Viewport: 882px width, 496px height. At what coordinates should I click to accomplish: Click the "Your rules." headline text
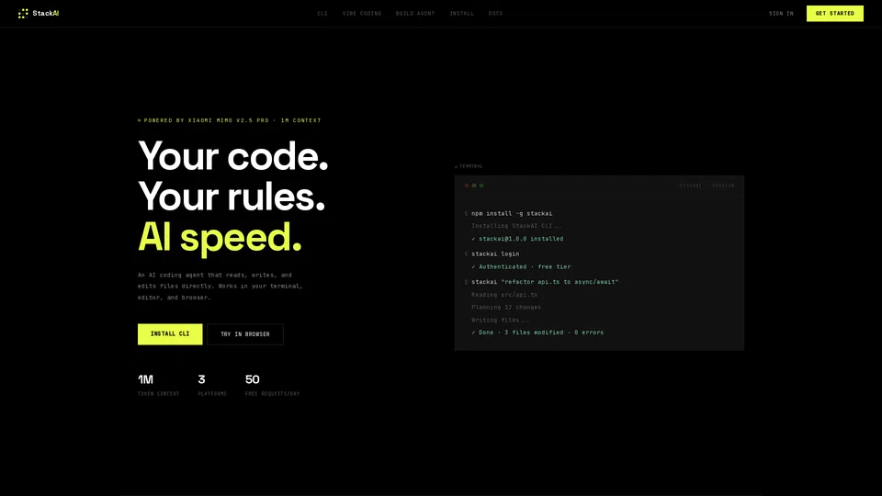pos(232,197)
